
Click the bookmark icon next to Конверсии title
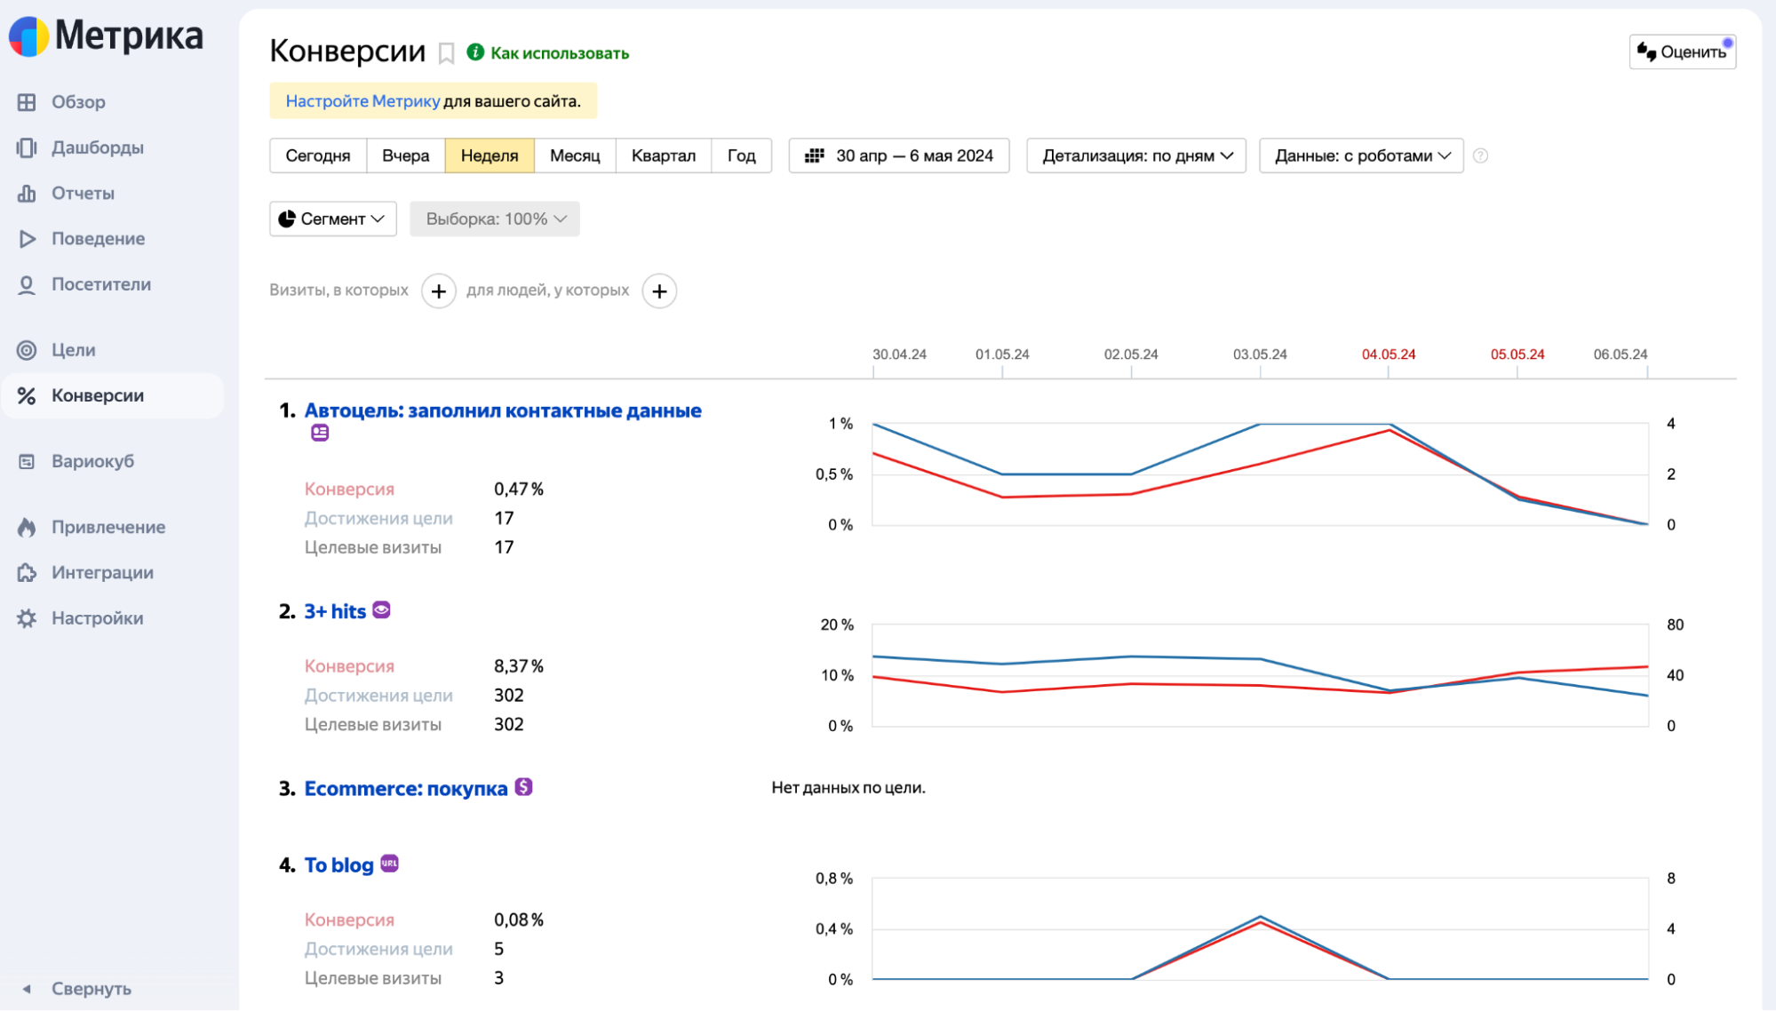(x=447, y=53)
